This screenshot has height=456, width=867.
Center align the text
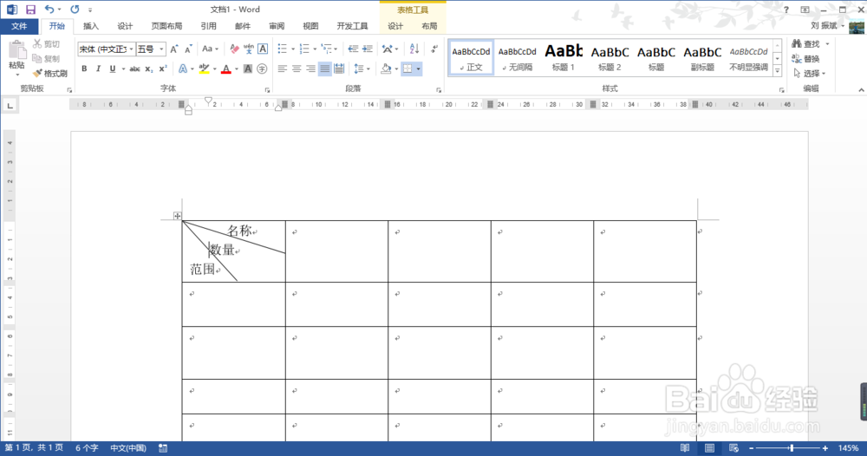297,68
